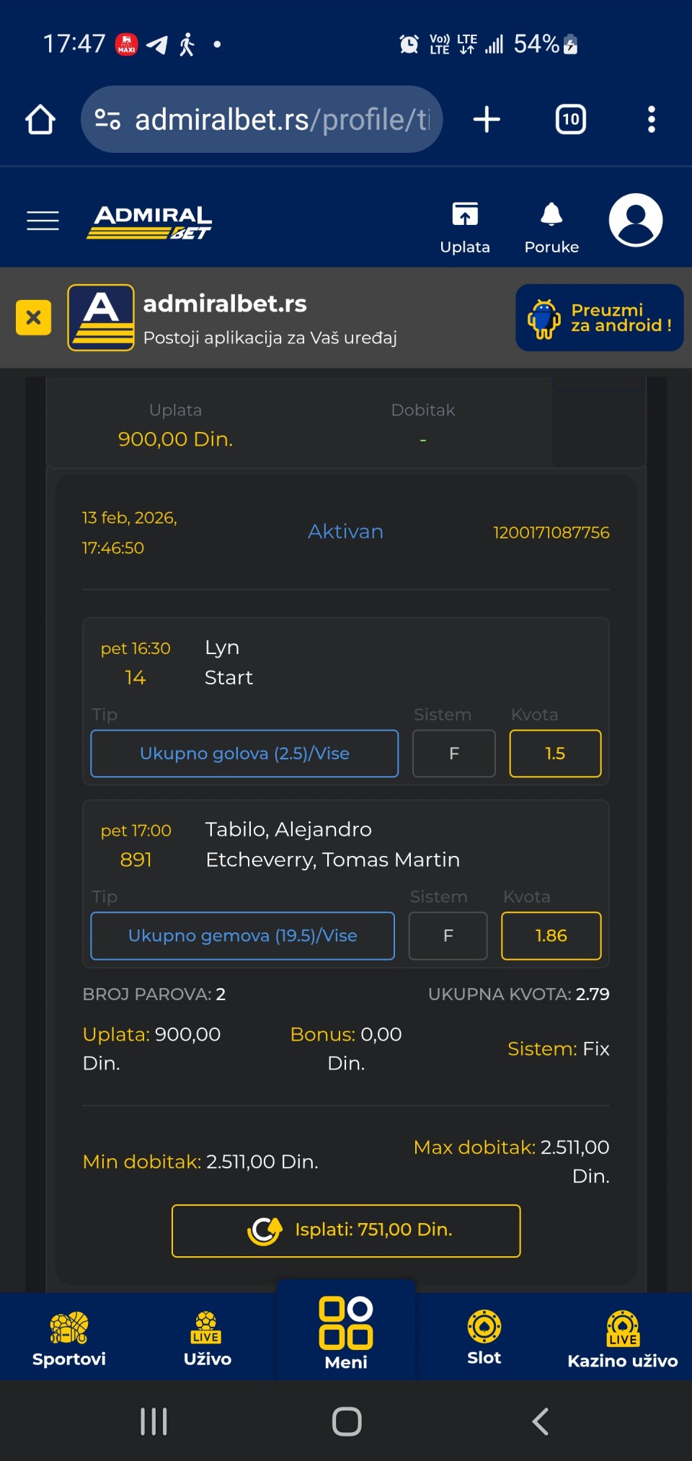Open the hamburger menu
Viewport: 692px width, 1461px height.
pos(43,221)
